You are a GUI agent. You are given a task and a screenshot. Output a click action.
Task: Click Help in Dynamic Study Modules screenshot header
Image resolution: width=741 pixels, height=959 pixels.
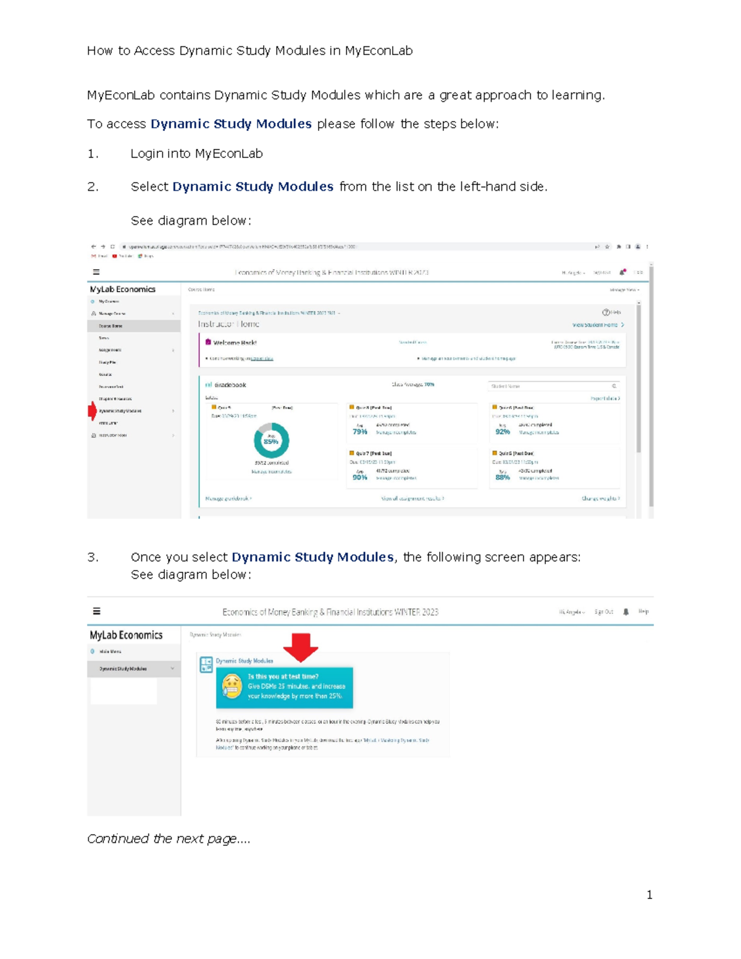pos(643,611)
